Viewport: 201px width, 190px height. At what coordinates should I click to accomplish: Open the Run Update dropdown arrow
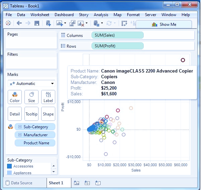115,23
